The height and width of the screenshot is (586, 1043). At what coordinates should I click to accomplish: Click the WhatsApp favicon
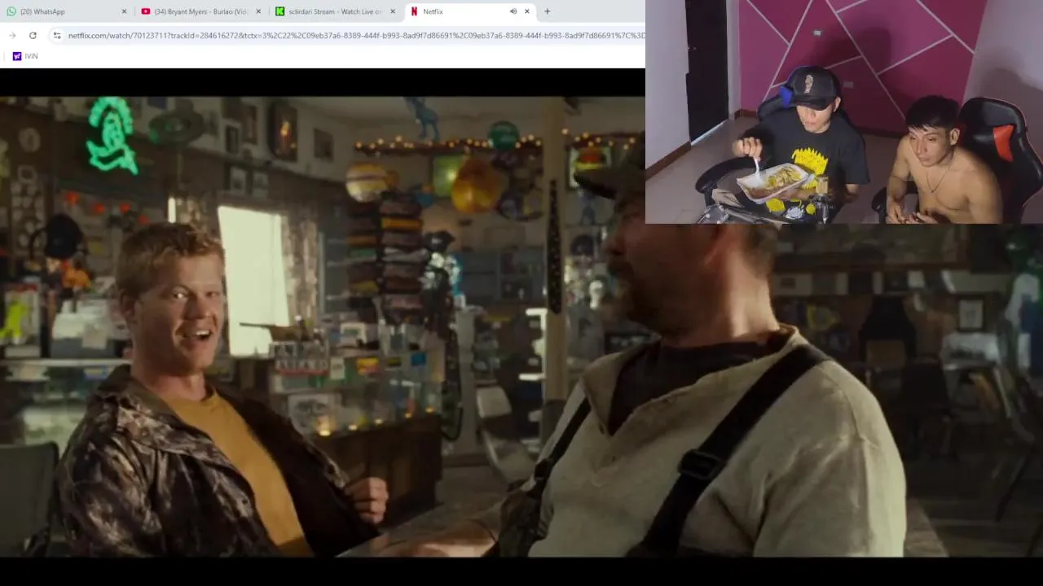[11, 11]
